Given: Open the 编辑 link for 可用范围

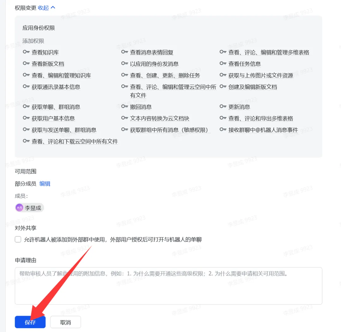Looking at the screenshot, I should [x=45, y=184].
